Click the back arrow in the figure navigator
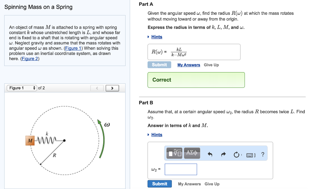The height and width of the screenshot is (189, 309). tap(97, 88)
